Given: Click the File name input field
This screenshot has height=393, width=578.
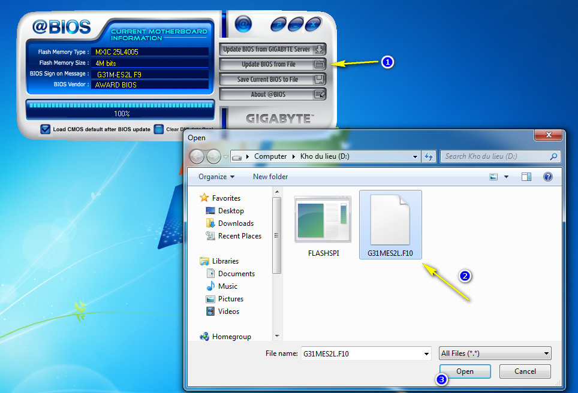Looking at the screenshot, I should [x=362, y=353].
